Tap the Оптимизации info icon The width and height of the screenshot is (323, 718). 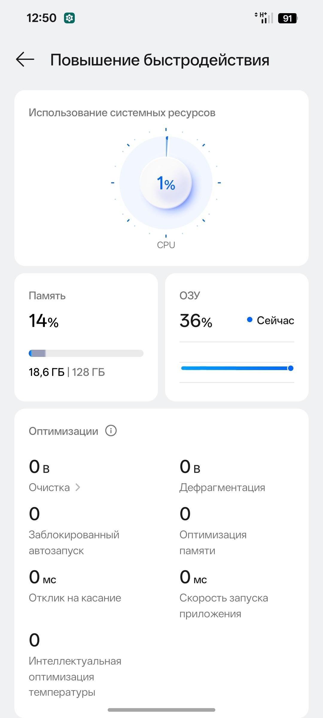pyautogui.click(x=111, y=431)
